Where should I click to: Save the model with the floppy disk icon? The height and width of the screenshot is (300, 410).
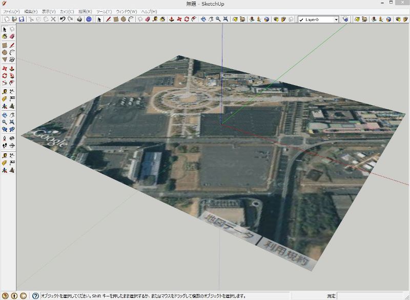22,19
